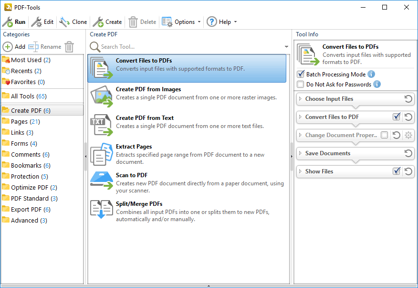Select the Create PDF from Images icon
Image resolution: width=418 pixels, height=288 pixels.
click(x=101, y=96)
